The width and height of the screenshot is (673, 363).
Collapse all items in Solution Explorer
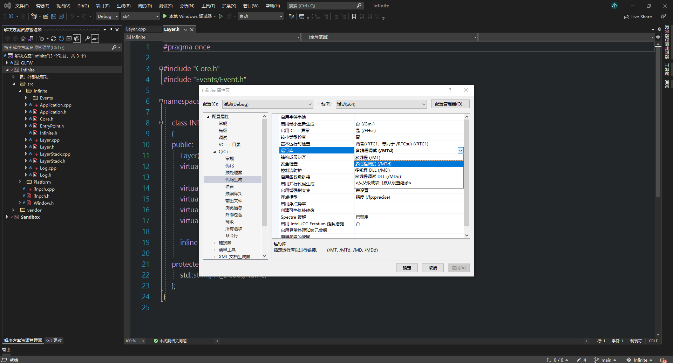pos(69,39)
